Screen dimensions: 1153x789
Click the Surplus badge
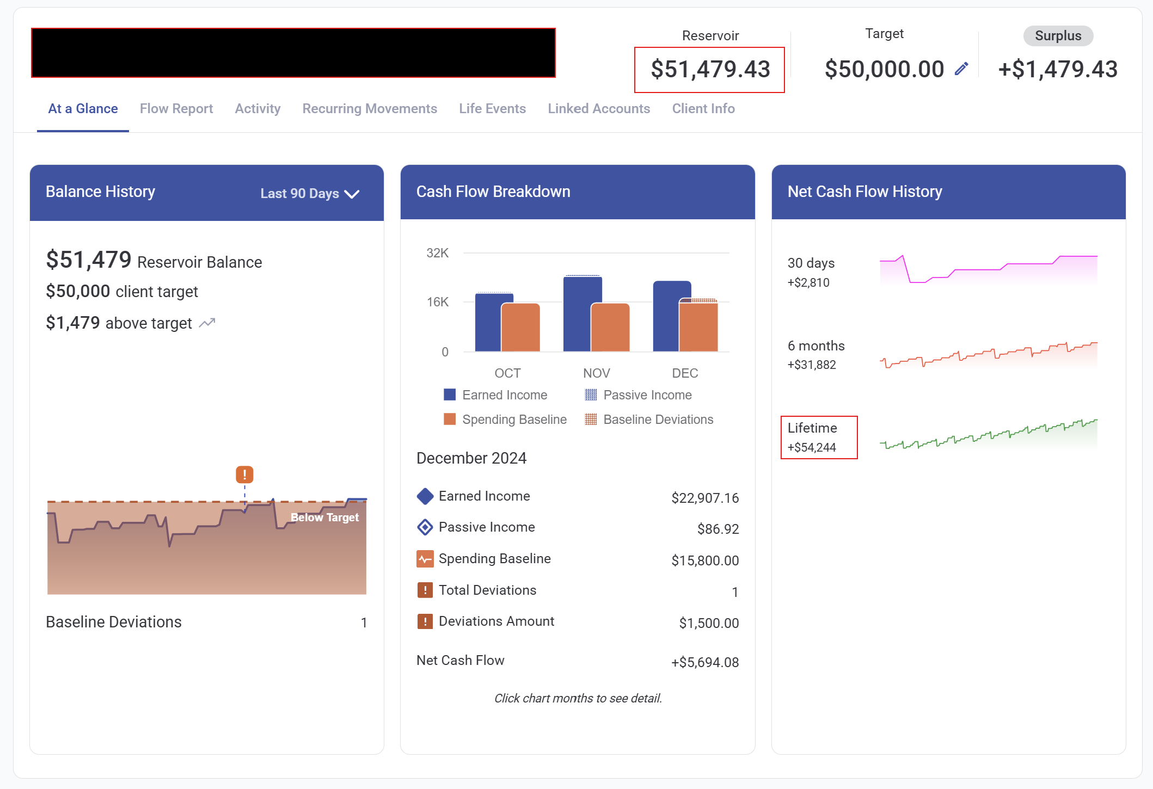point(1058,36)
